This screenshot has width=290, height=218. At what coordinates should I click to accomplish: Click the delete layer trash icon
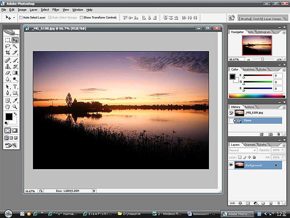(278, 203)
